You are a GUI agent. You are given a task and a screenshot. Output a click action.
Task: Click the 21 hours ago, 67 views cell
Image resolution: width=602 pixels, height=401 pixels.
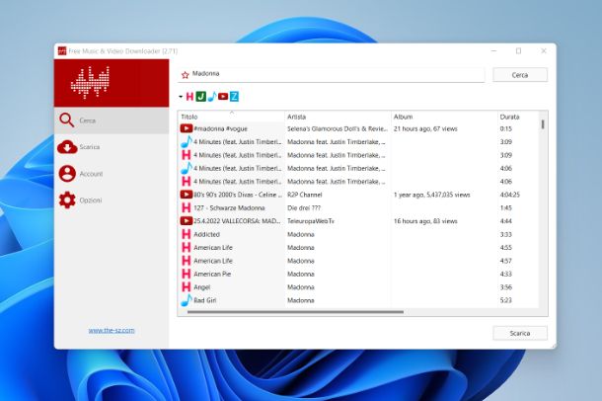(425, 128)
